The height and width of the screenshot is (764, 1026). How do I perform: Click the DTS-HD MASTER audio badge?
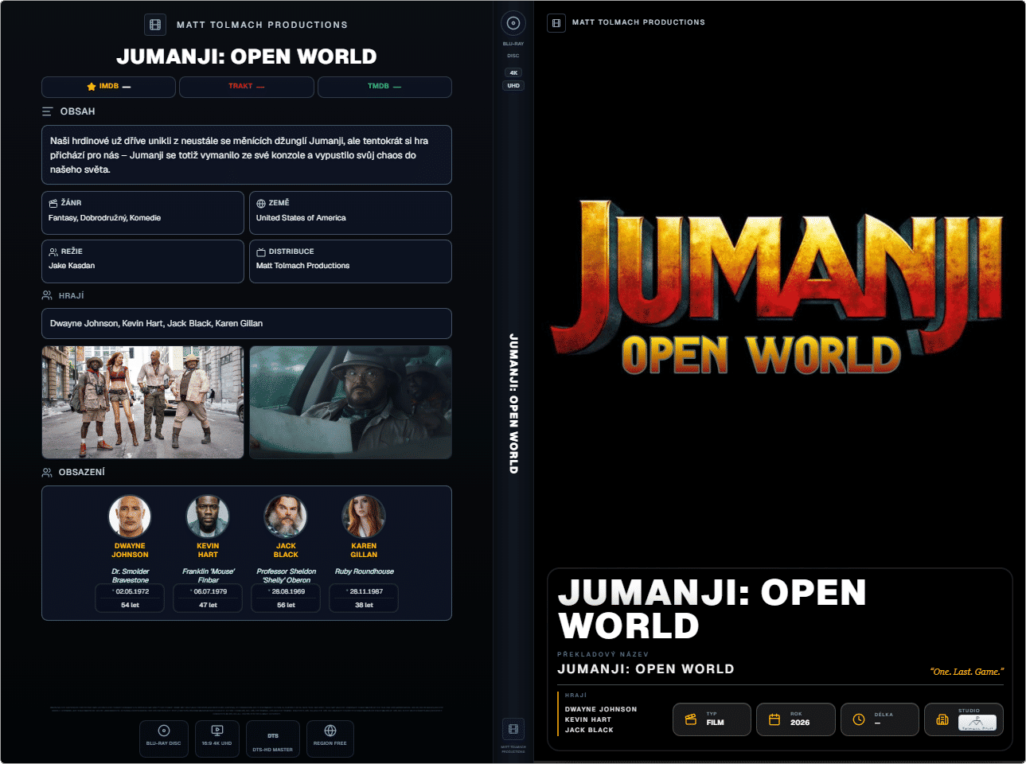(273, 739)
